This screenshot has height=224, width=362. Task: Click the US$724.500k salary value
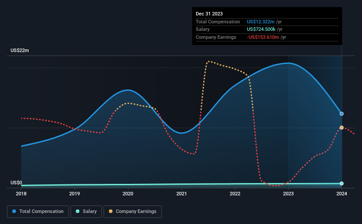pyautogui.click(x=261, y=30)
